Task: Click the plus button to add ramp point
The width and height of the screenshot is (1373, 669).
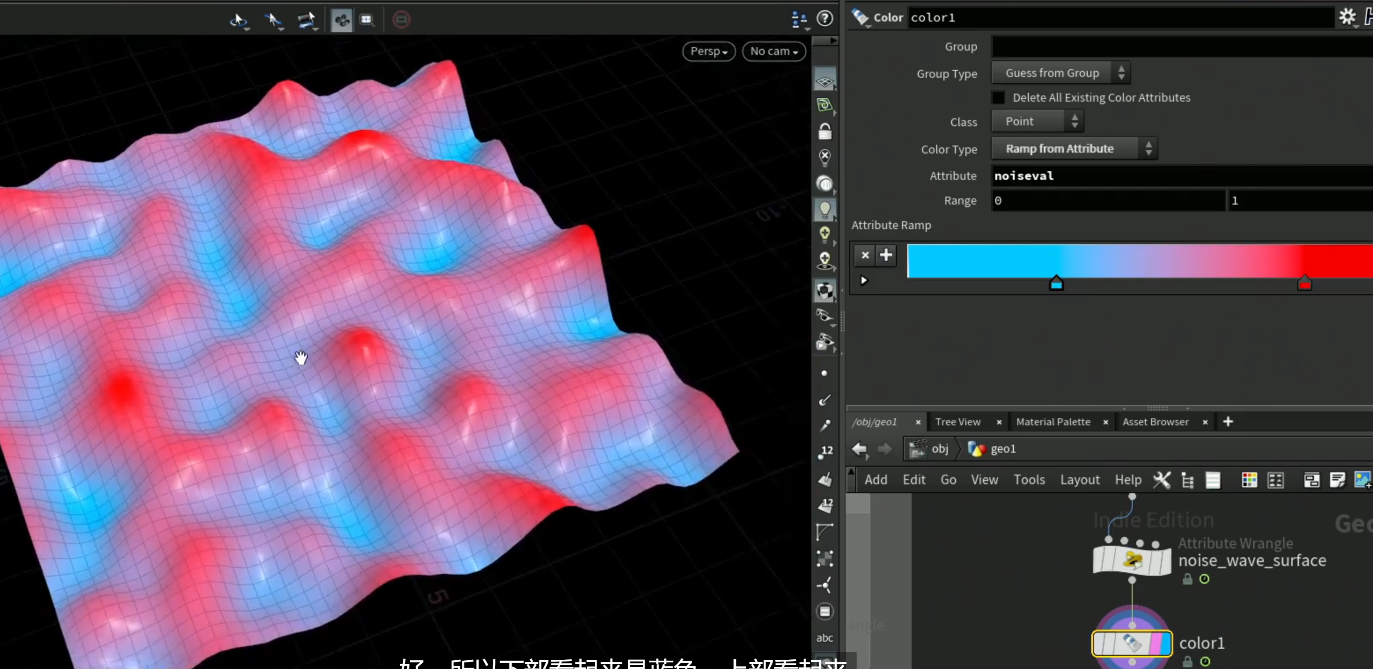Action: pos(886,255)
